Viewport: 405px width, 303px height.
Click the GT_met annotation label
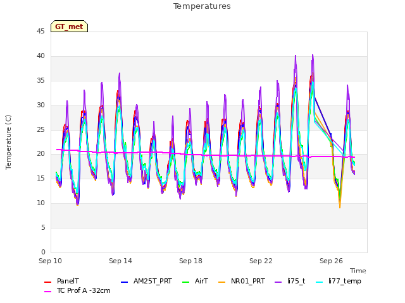(x=69, y=27)
